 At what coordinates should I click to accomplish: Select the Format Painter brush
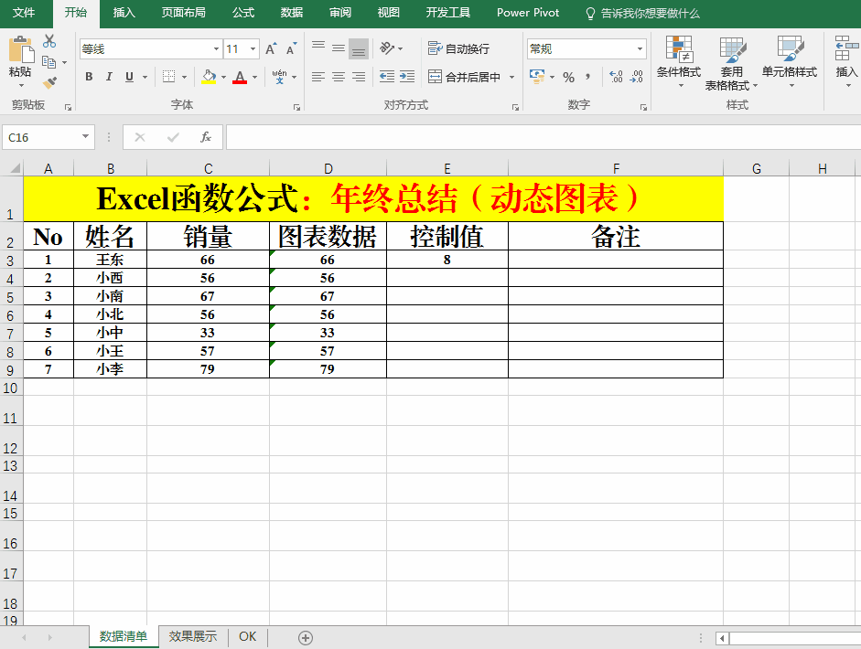click(x=49, y=83)
